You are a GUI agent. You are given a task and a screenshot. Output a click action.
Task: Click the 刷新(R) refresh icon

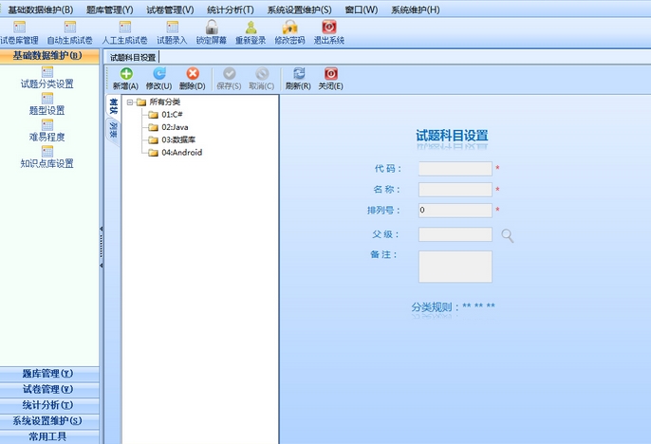pos(298,74)
